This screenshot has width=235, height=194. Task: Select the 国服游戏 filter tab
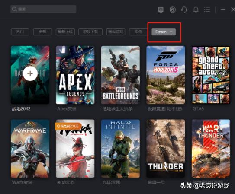116,32
